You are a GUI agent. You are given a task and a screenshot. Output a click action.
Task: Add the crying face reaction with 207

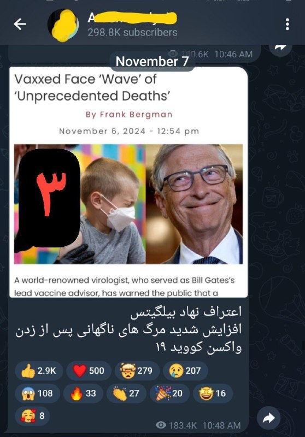[185, 371]
